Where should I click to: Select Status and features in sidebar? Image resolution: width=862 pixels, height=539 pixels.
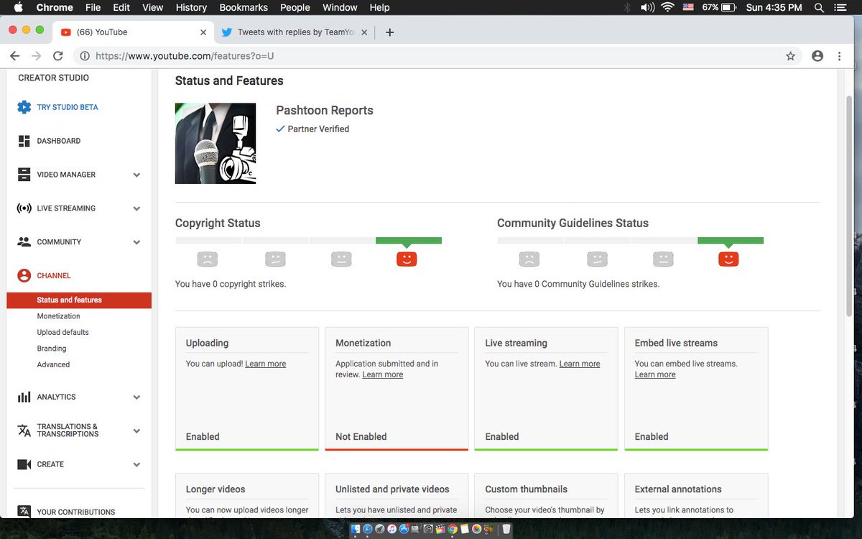click(79, 300)
